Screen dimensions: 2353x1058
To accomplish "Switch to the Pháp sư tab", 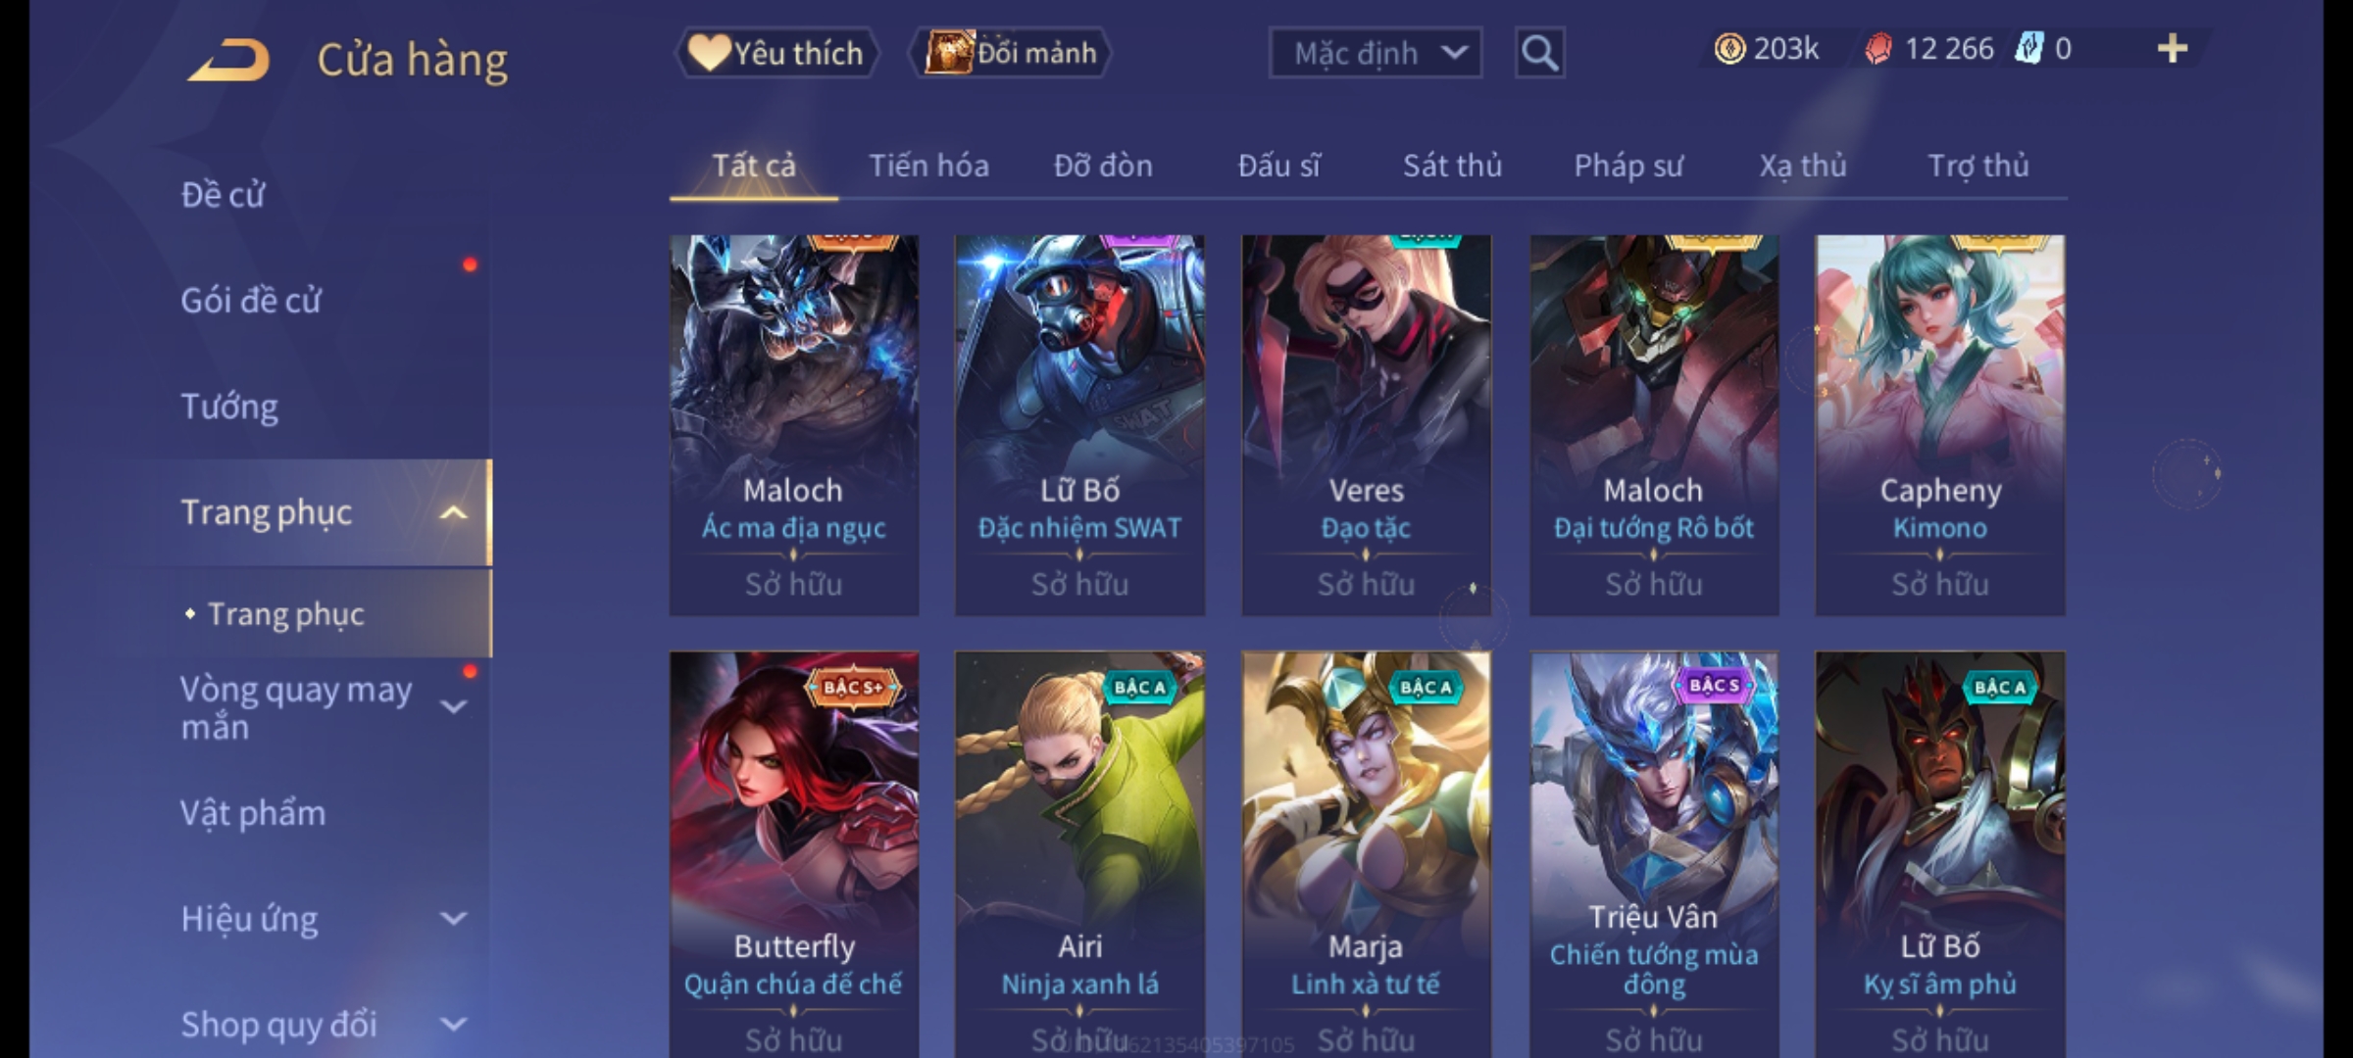I will [x=1628, y=166].
